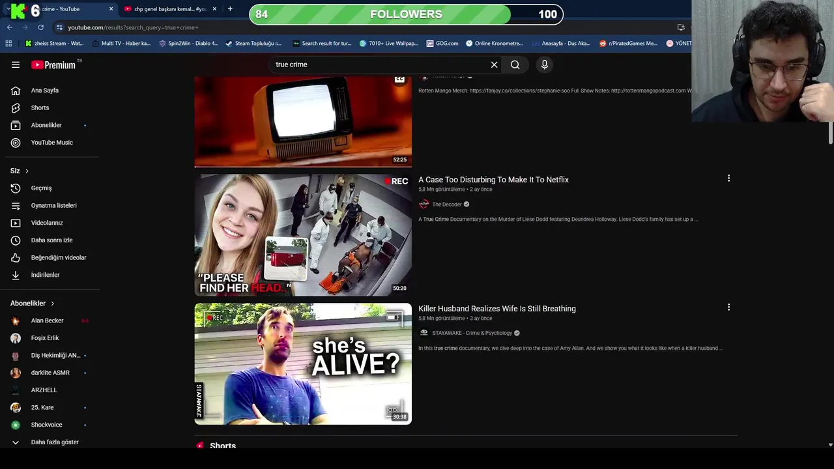Viewport: 834px width, 469px height.
Task: Clear the search box with X
Action: coord(494,64)
